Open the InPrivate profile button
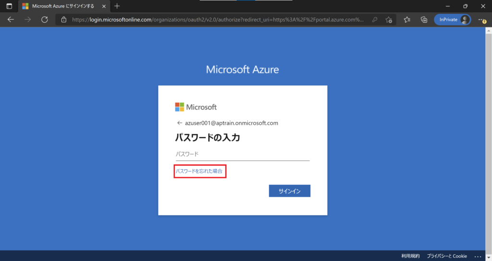Image resolution: width=492 pixels, height=261 pixels. pos(452,19)
